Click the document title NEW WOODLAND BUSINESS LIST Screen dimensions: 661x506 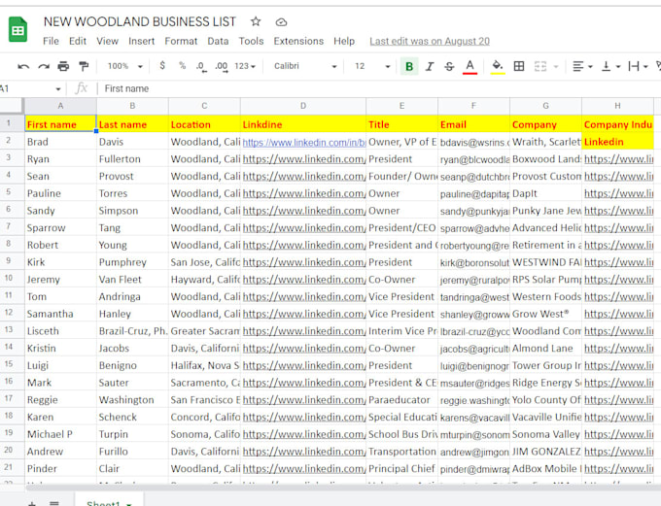(x=140, y=21)
